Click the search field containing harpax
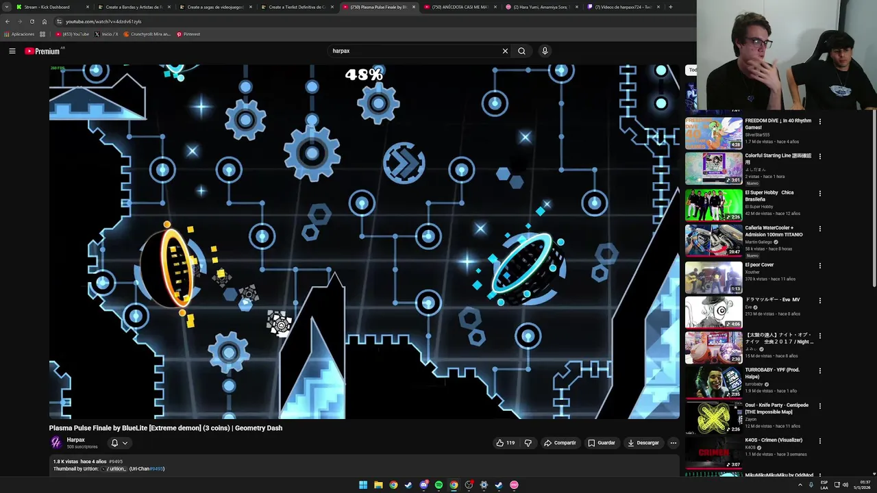 coord(415,51)
